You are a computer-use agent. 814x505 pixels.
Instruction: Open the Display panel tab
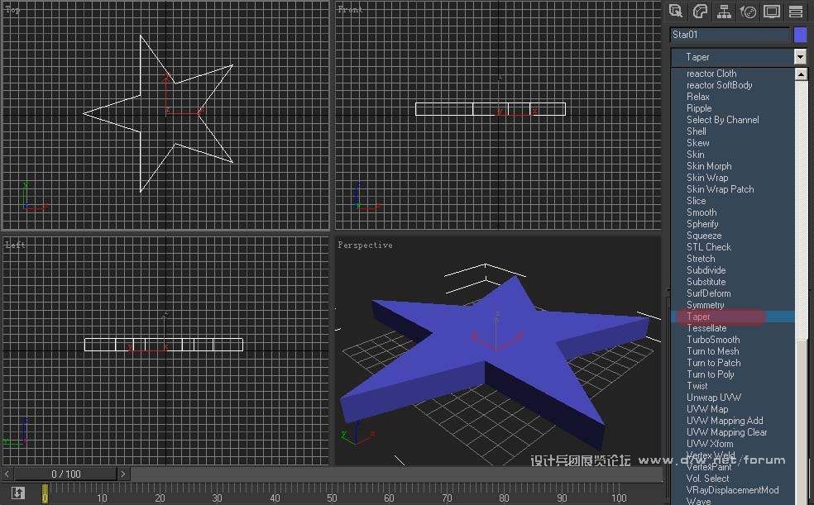772,11
